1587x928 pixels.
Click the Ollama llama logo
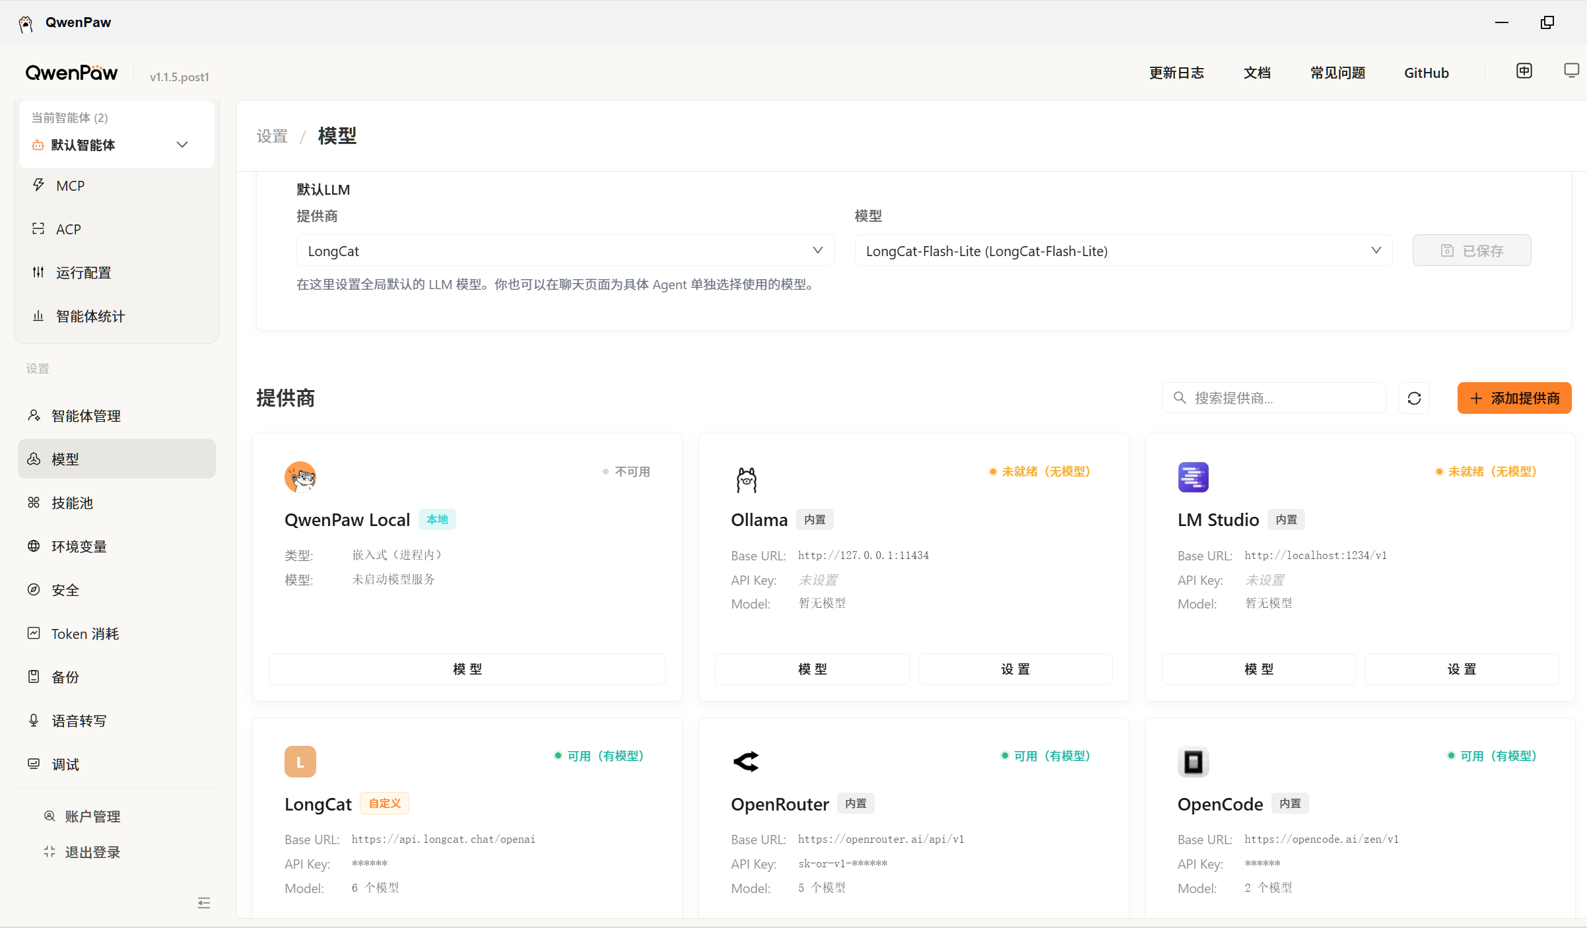pyautogui.click(x=747, y=479)
